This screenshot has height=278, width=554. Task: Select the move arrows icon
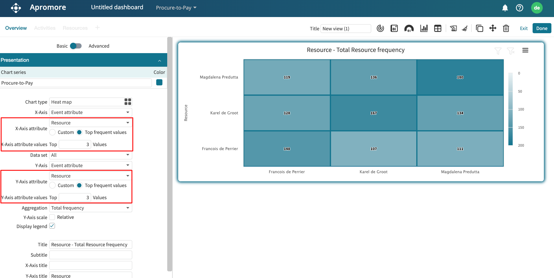point(493,28)
